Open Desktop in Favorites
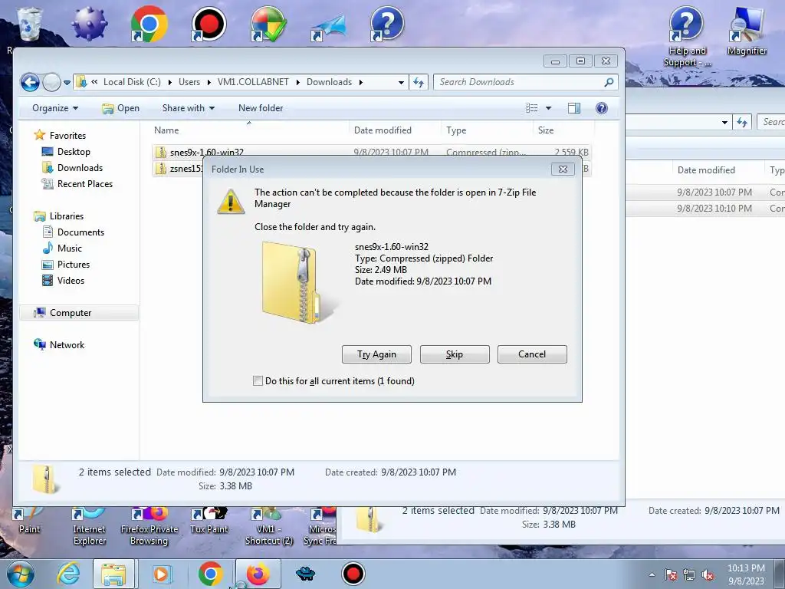The width and height of the screenshot is (785, 589). coord(74,151)
